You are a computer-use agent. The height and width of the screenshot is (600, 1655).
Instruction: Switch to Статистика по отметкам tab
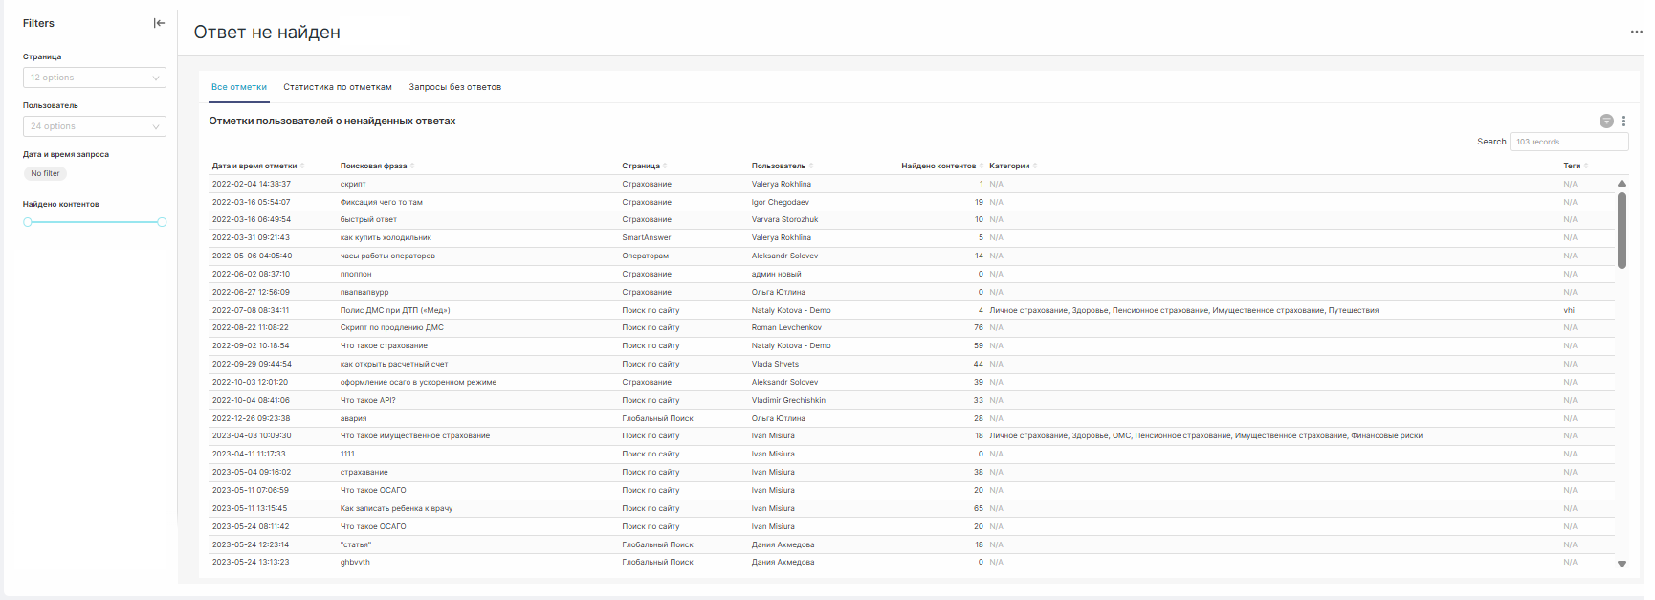[338, 87]
